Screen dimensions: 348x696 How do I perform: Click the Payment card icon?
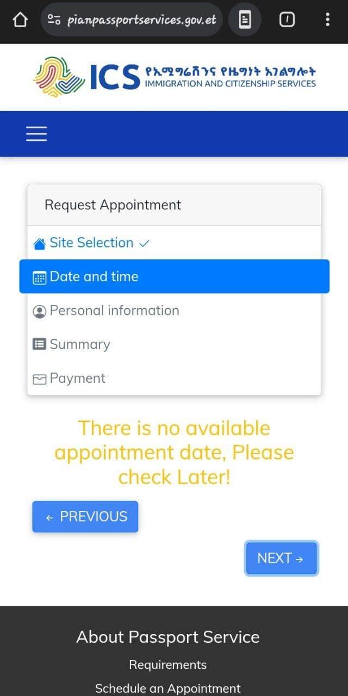tap(39, 380)
